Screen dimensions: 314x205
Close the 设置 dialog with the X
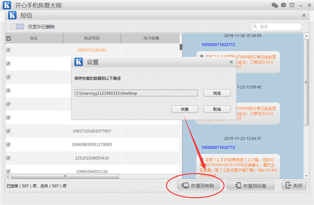point(231,62)
